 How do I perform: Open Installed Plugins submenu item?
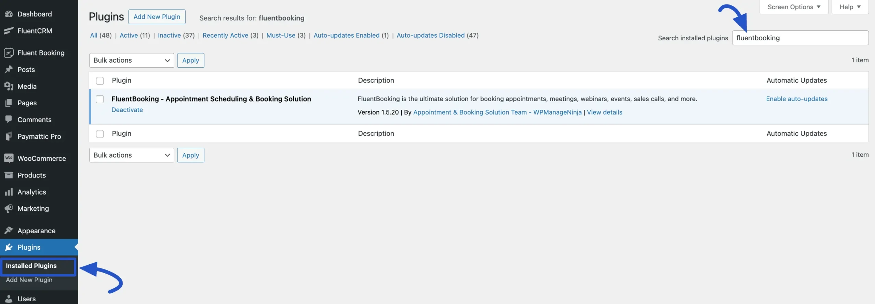tap(31, 266)
